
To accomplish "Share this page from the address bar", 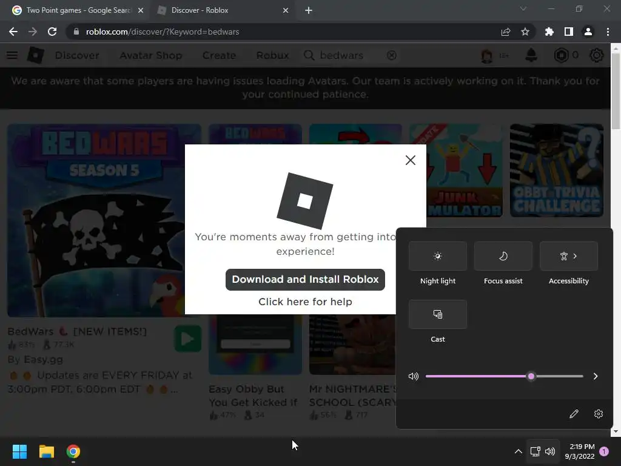I will click(505, 32).
